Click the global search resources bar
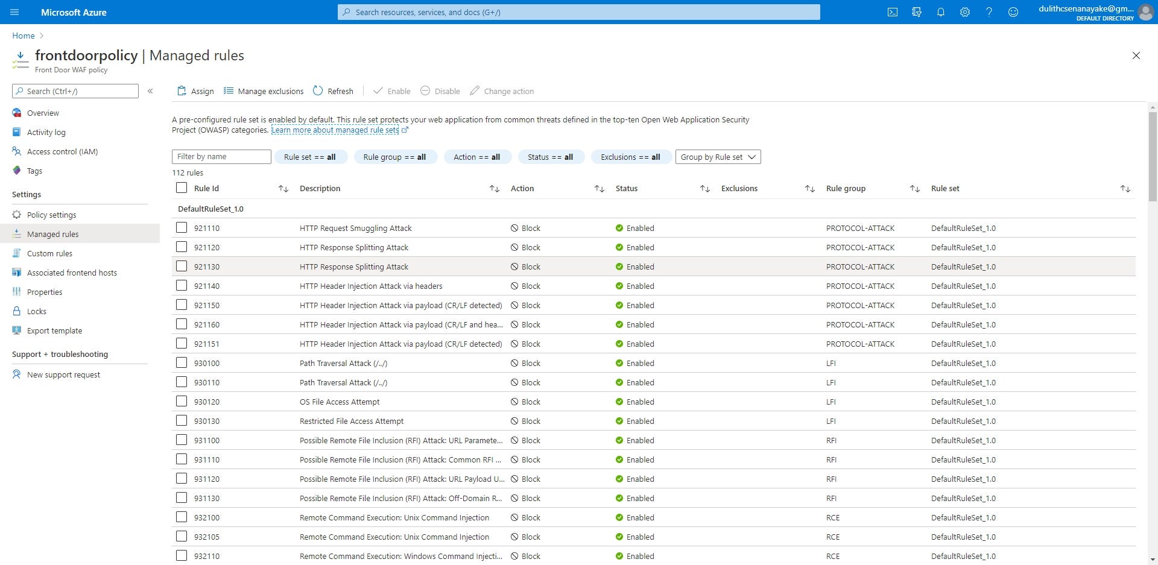 tap(579, 12)
